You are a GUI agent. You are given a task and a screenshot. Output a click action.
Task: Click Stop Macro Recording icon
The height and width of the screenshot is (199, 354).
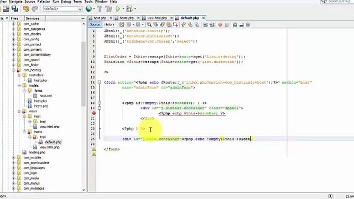coord(227,24)
